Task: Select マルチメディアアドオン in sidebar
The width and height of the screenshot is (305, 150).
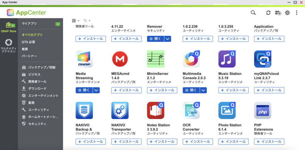Action: pos(9,46)
